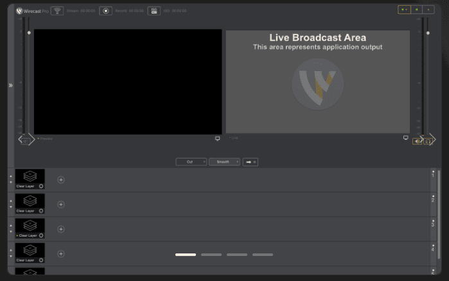This screenshot has height=281, width=449.
Task: Move layer 3 up with the up arrow
Action: [x=11, y=226]
